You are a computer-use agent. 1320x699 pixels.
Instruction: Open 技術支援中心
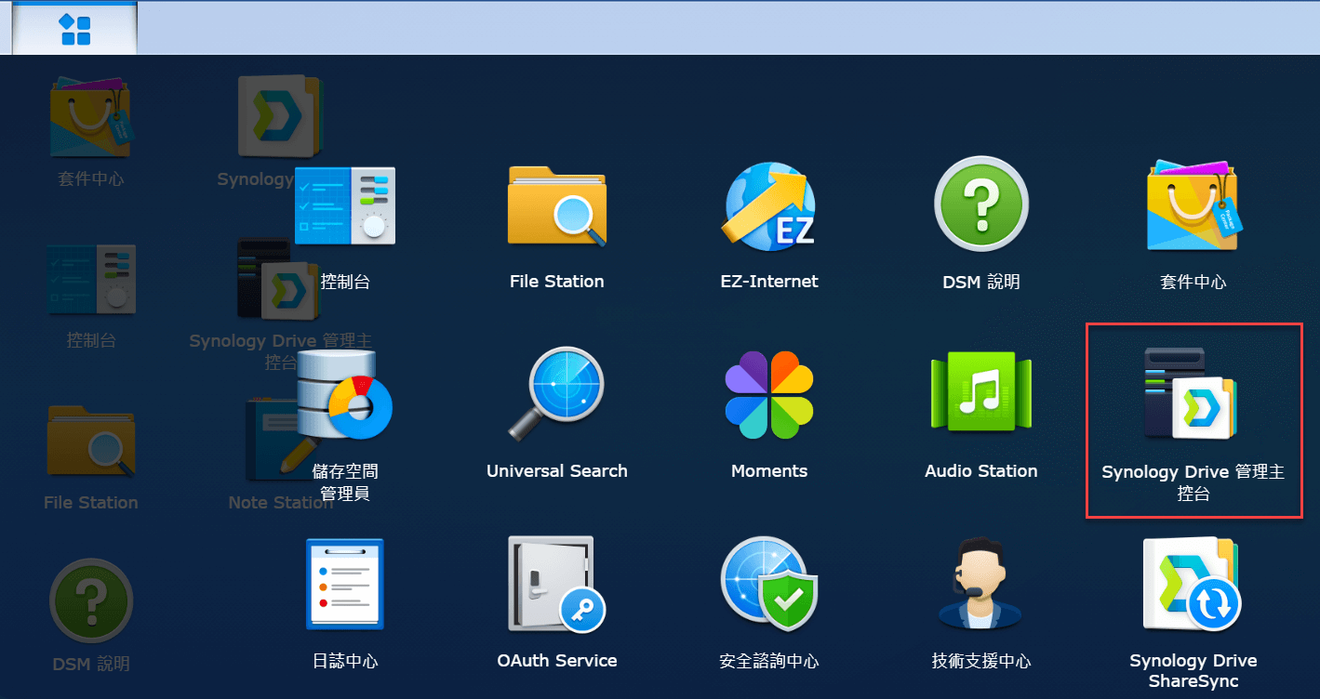(x=981, y=605)
